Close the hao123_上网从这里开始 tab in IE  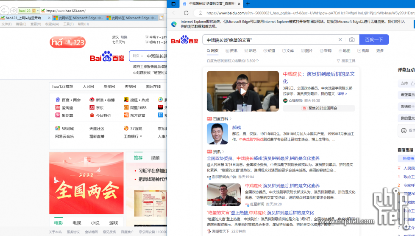[x=49, y=18]
